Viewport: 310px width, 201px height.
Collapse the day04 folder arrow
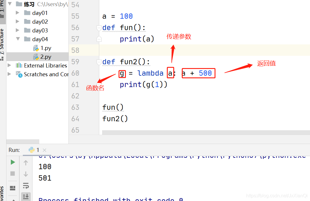click(x=18, y=39)
